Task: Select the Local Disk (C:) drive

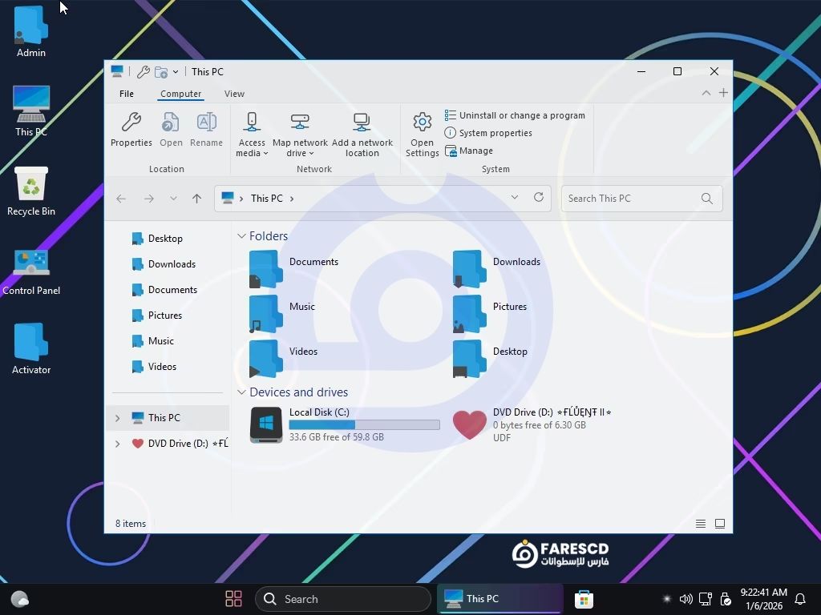Action: (x=318, y=412)
